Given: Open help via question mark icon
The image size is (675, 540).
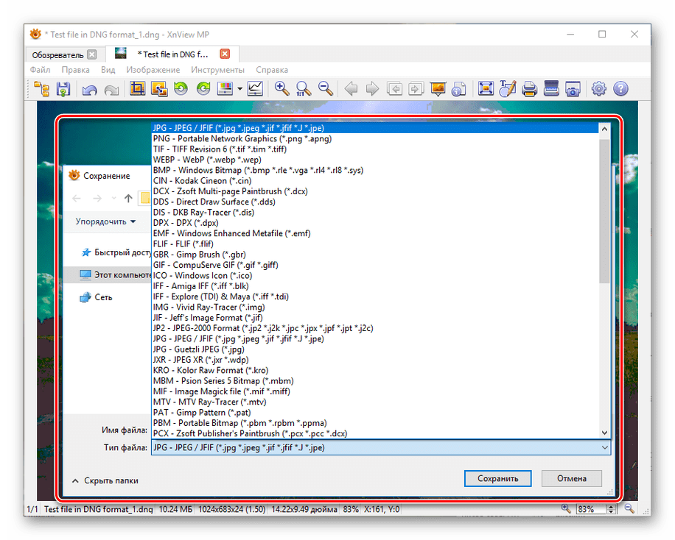Looking at the screenshot, I should click(620, 89).
